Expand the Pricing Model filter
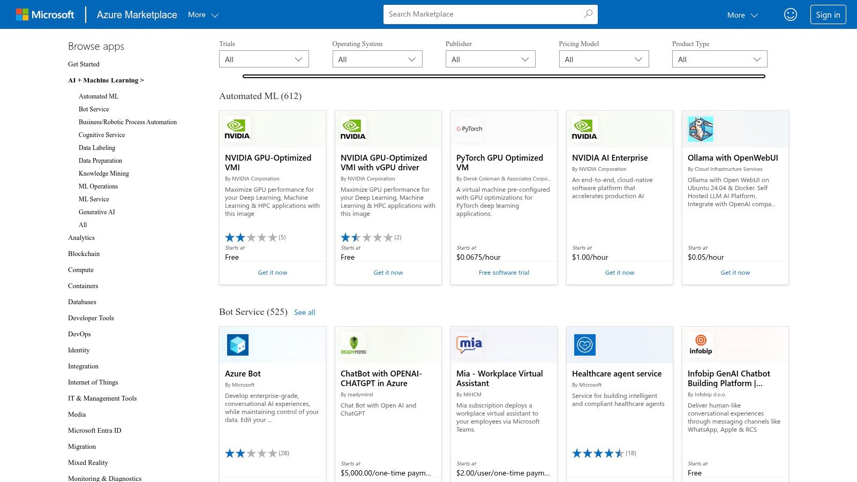The width and height of the screenshot is (857, 482). (604, 59)
